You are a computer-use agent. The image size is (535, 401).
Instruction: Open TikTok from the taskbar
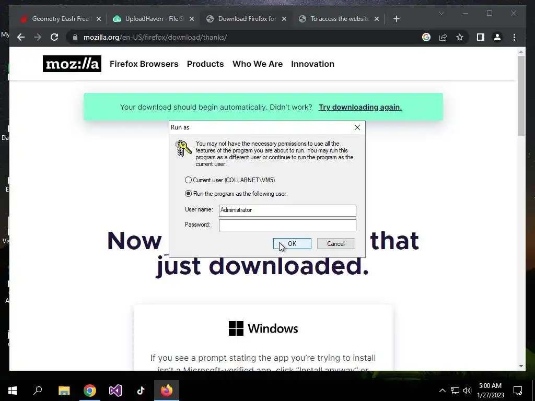coord(141,391)
